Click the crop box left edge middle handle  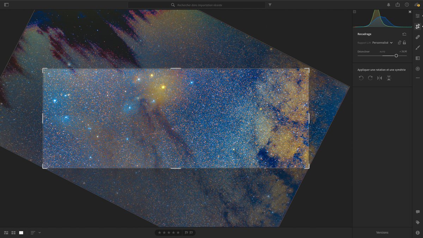coord(43,118)
